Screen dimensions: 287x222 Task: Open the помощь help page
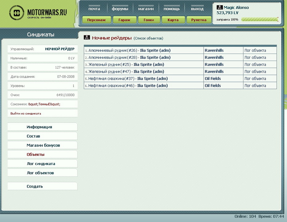[172, 9]
